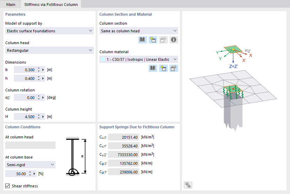Image resolution: width=290 pixels, height=194 pixels.
Task: Switch to the Main tab
Action: 11,5
